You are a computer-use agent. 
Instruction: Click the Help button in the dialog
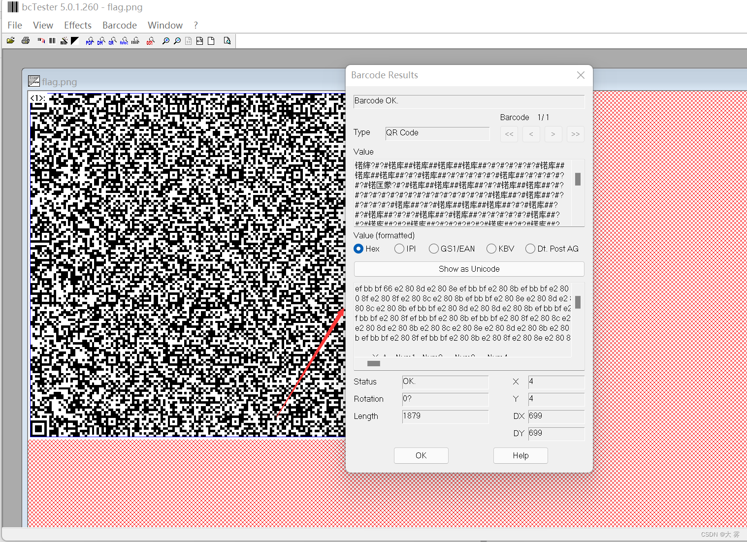coord(520,455)
